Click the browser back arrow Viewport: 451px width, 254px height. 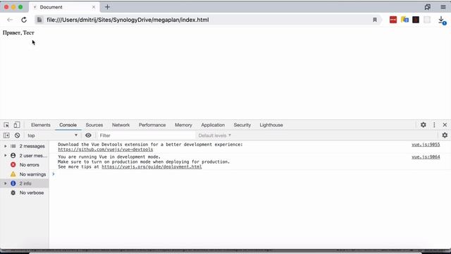[x=10, y=20]
